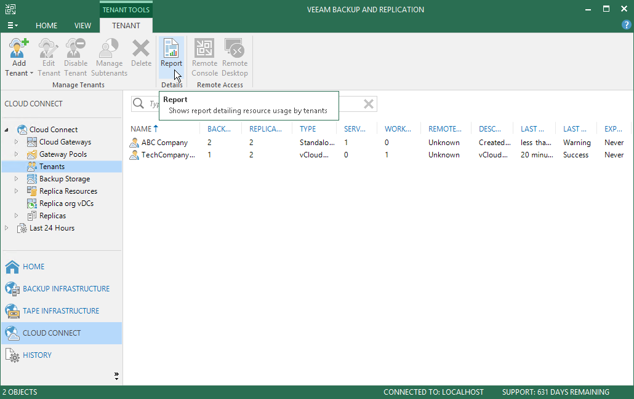
Task: Switch to the View ribbon tab
Action: click(x=82, y=25)
